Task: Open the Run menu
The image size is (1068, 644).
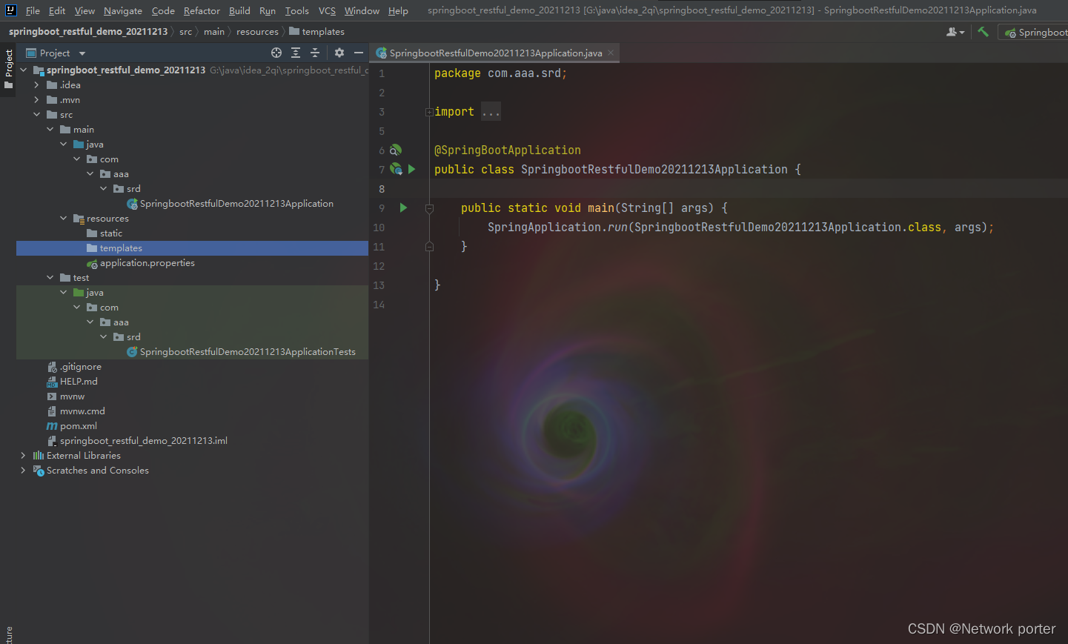Action: (x=268, y=10)
